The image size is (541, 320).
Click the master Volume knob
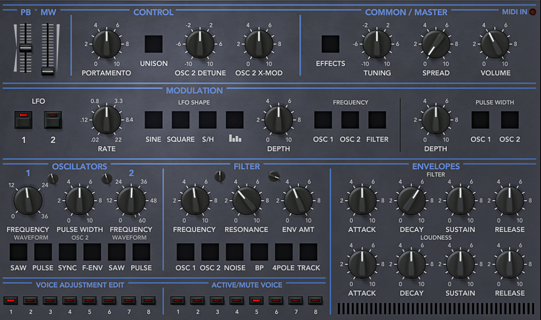click(x=495, y=44)
